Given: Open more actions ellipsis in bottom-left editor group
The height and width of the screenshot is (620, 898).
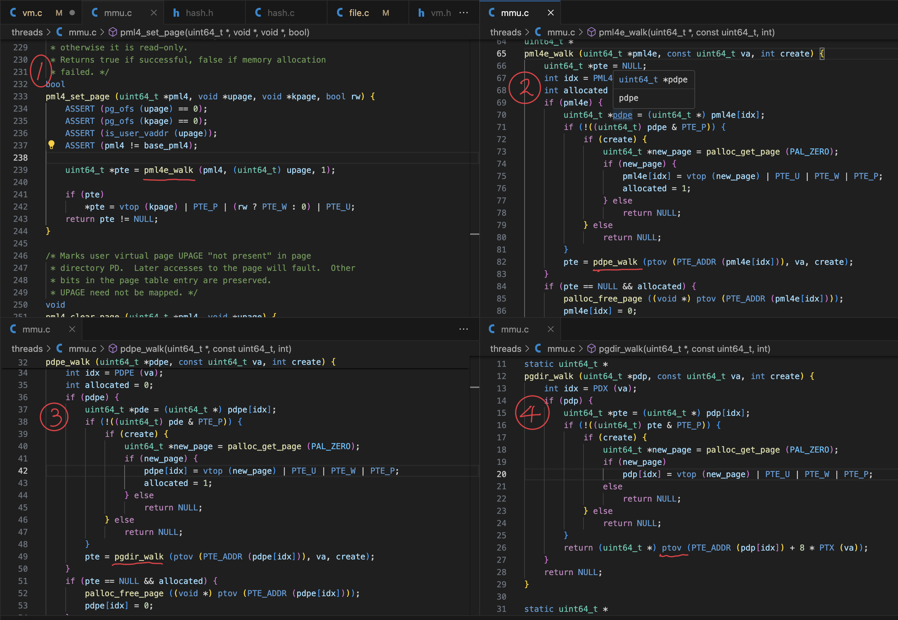Looking at the screenshot, I should click(x=464, y=329).
